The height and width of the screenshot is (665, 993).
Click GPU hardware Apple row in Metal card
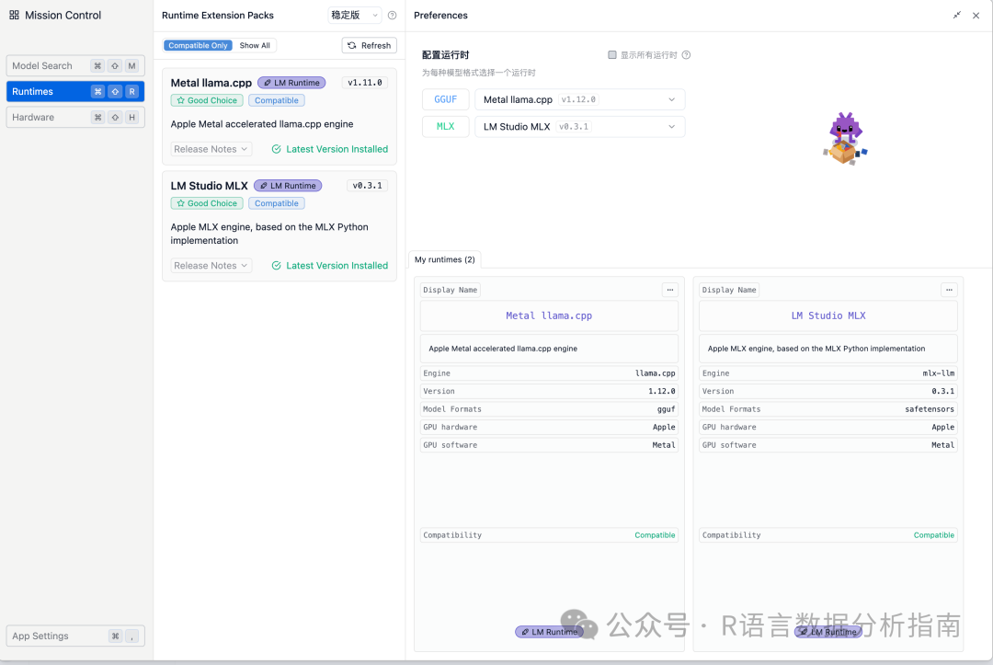[x=549, y=428]
